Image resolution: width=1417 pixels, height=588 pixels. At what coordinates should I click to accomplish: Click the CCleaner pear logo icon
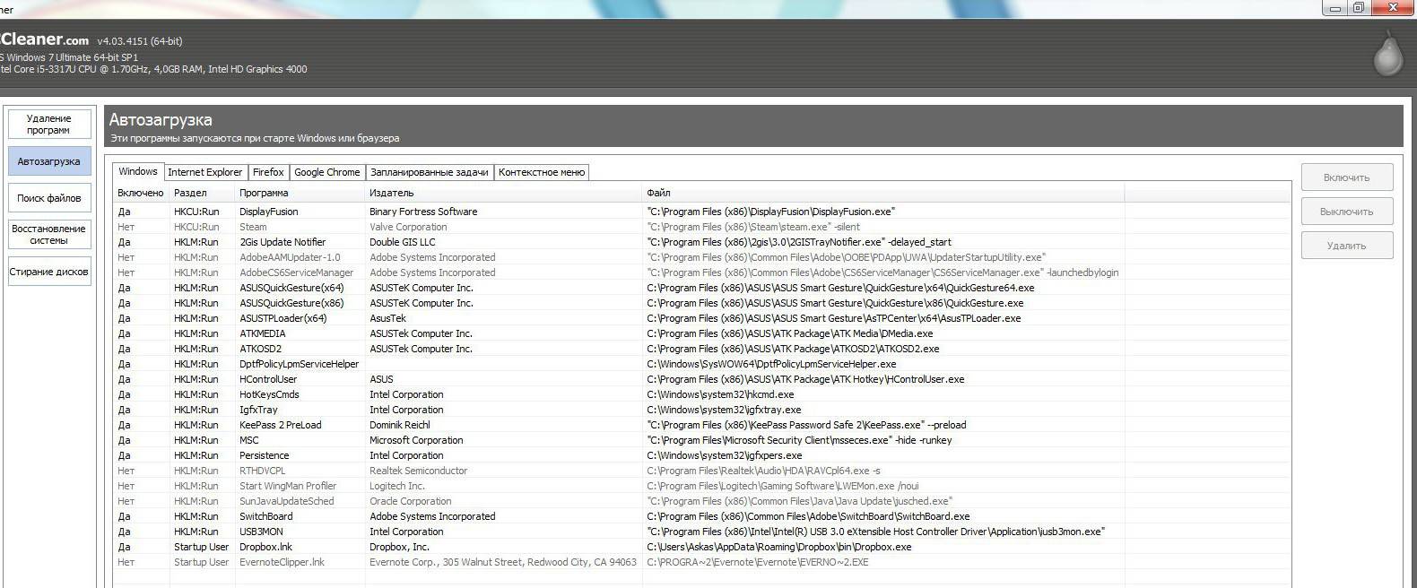tap(1387, 54)
